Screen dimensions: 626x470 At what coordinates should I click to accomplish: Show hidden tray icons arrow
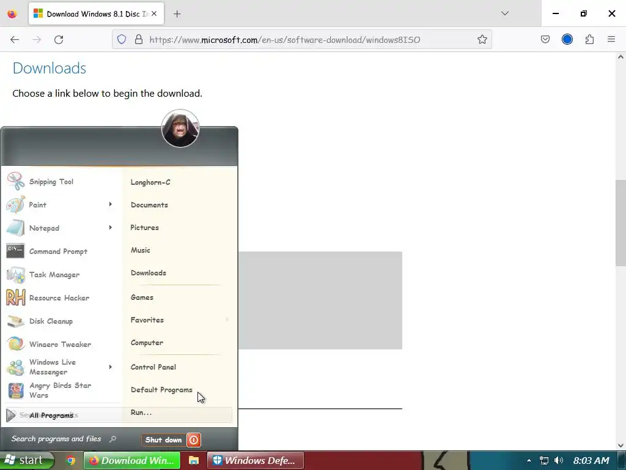[529, 461]
